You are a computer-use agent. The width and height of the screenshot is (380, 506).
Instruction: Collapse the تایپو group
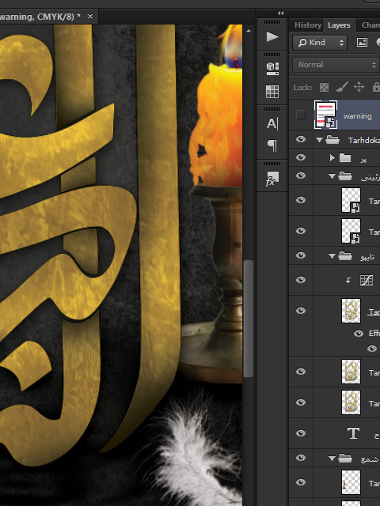(332, 256)
